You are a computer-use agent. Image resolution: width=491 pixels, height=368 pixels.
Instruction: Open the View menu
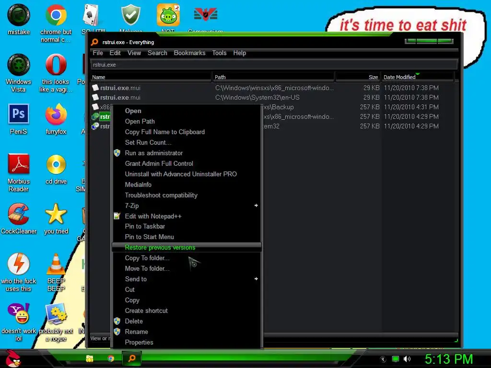click(x=134, y=53)
